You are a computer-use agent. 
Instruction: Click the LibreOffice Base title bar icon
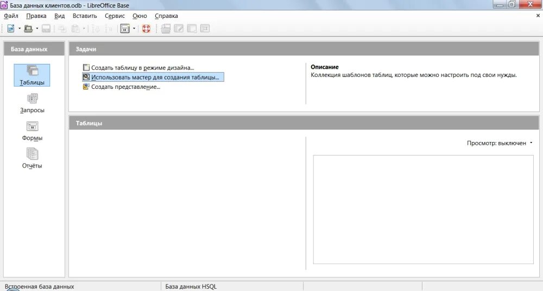pyautogui.click(x=4, y=5)
